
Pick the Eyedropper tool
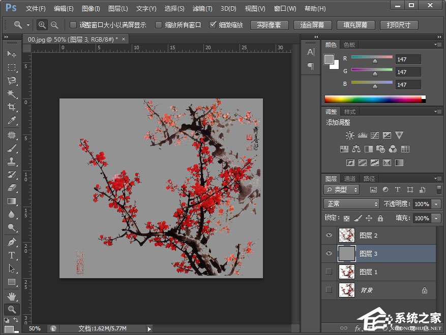(x=12, y=121)
